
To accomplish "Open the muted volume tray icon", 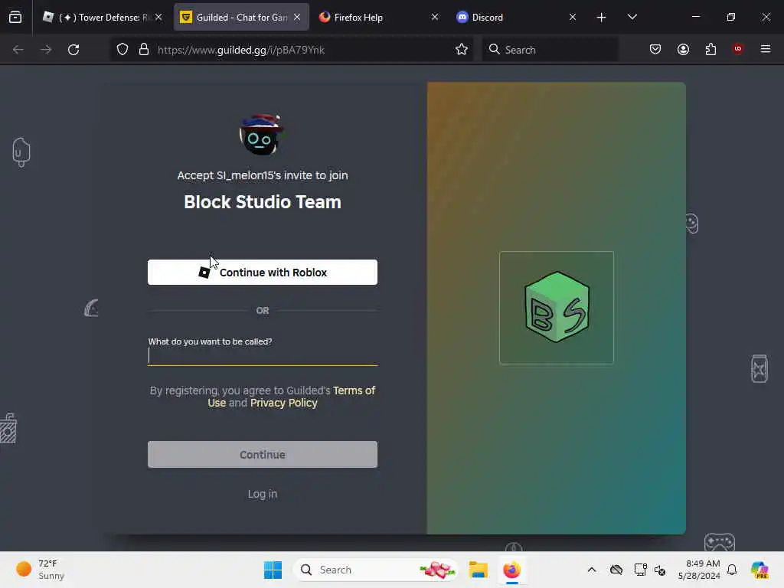I will tap(660, 570).
